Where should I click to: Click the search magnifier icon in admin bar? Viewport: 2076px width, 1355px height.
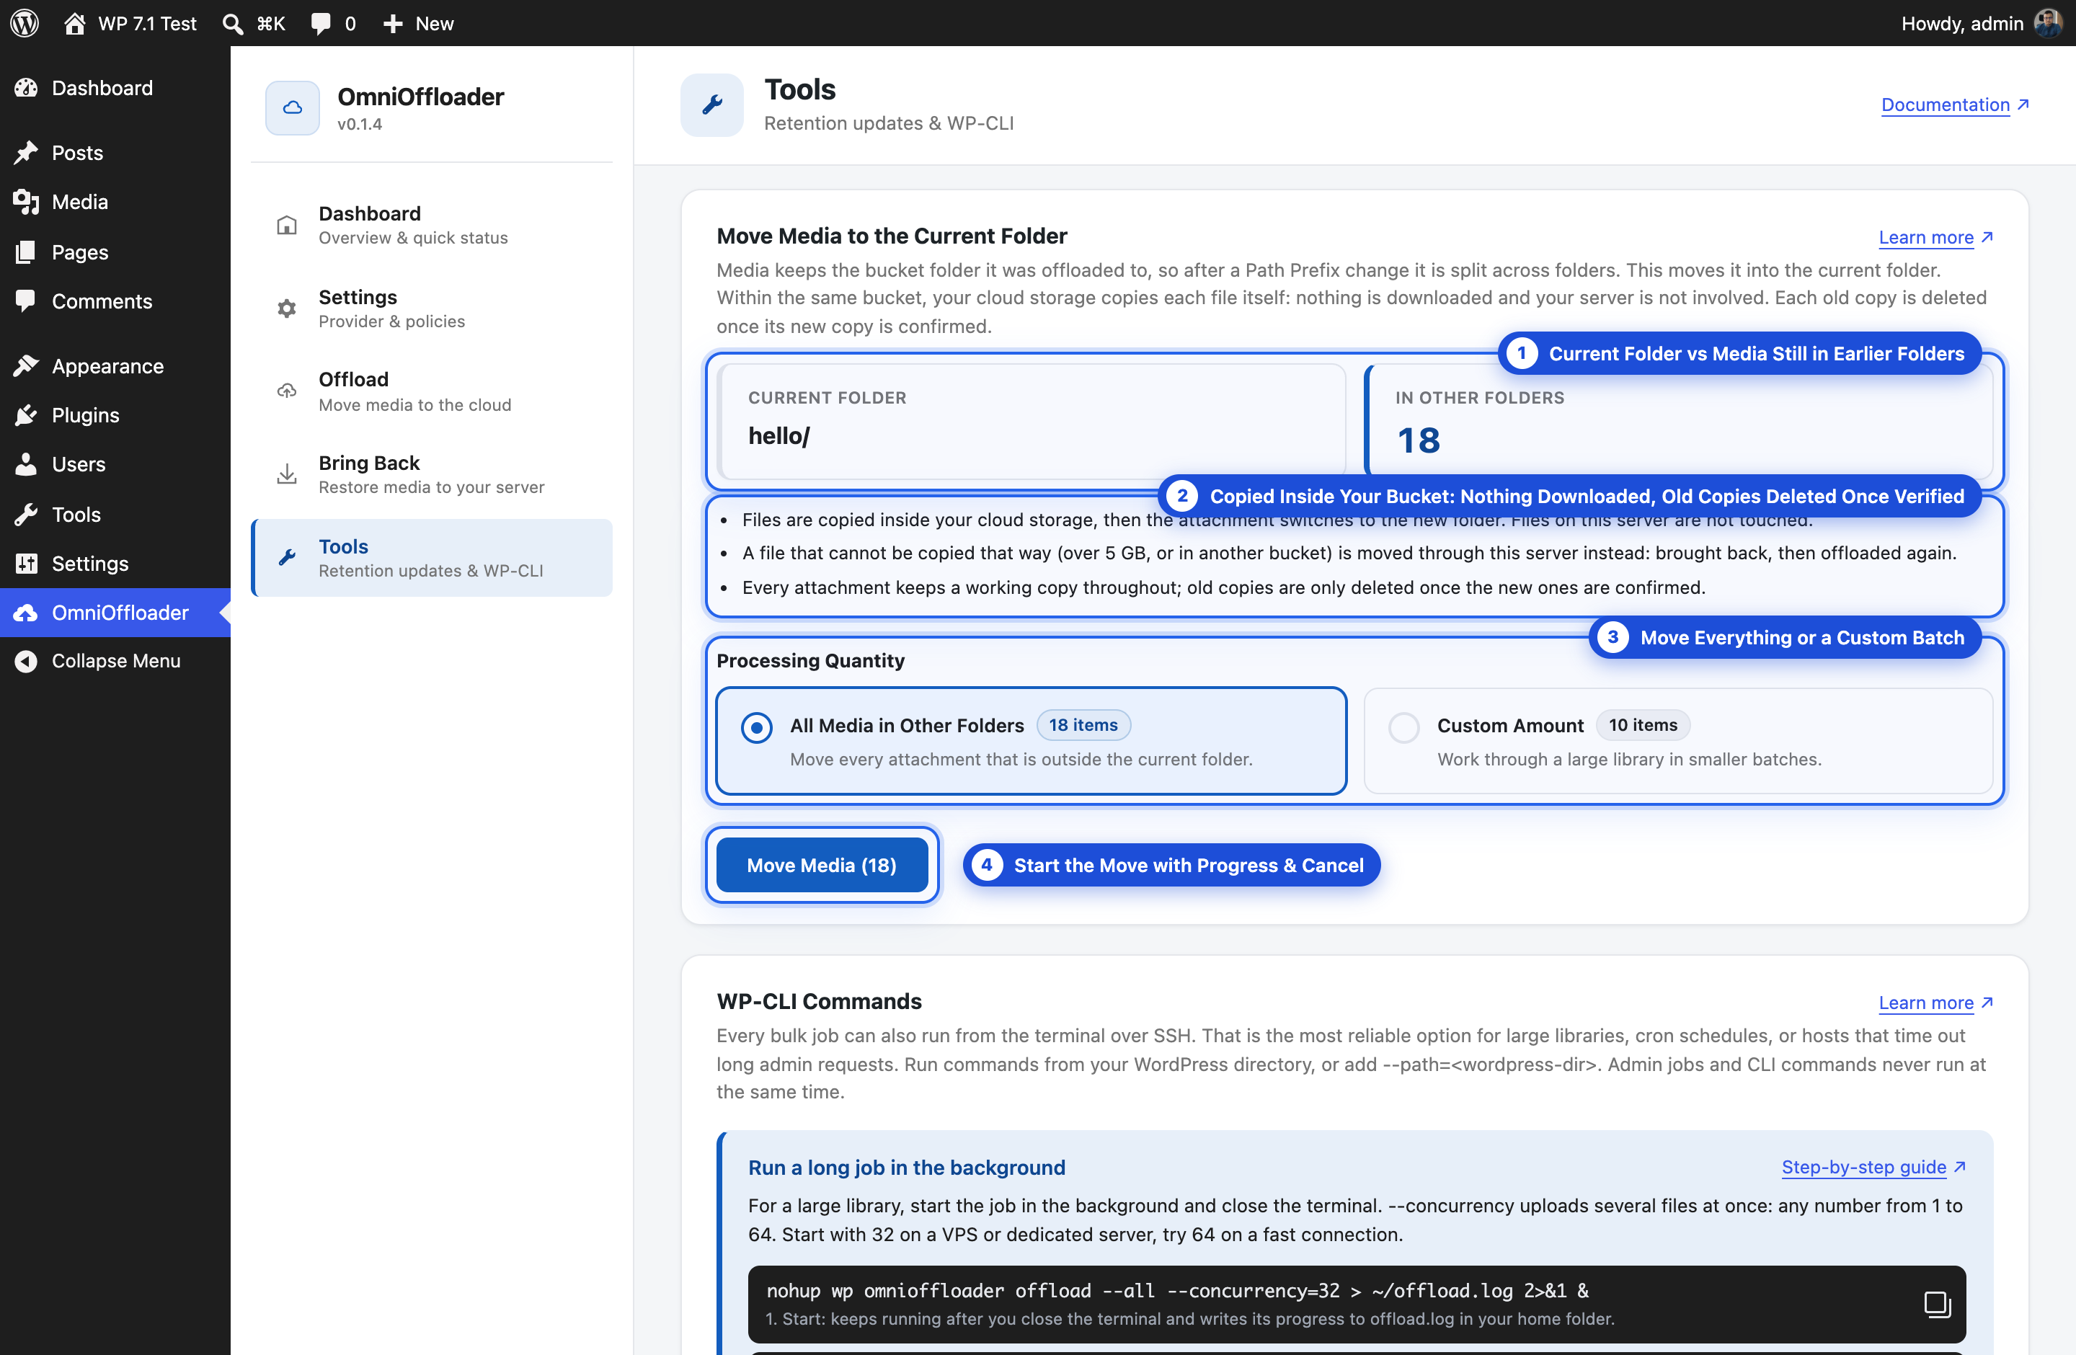233,24
